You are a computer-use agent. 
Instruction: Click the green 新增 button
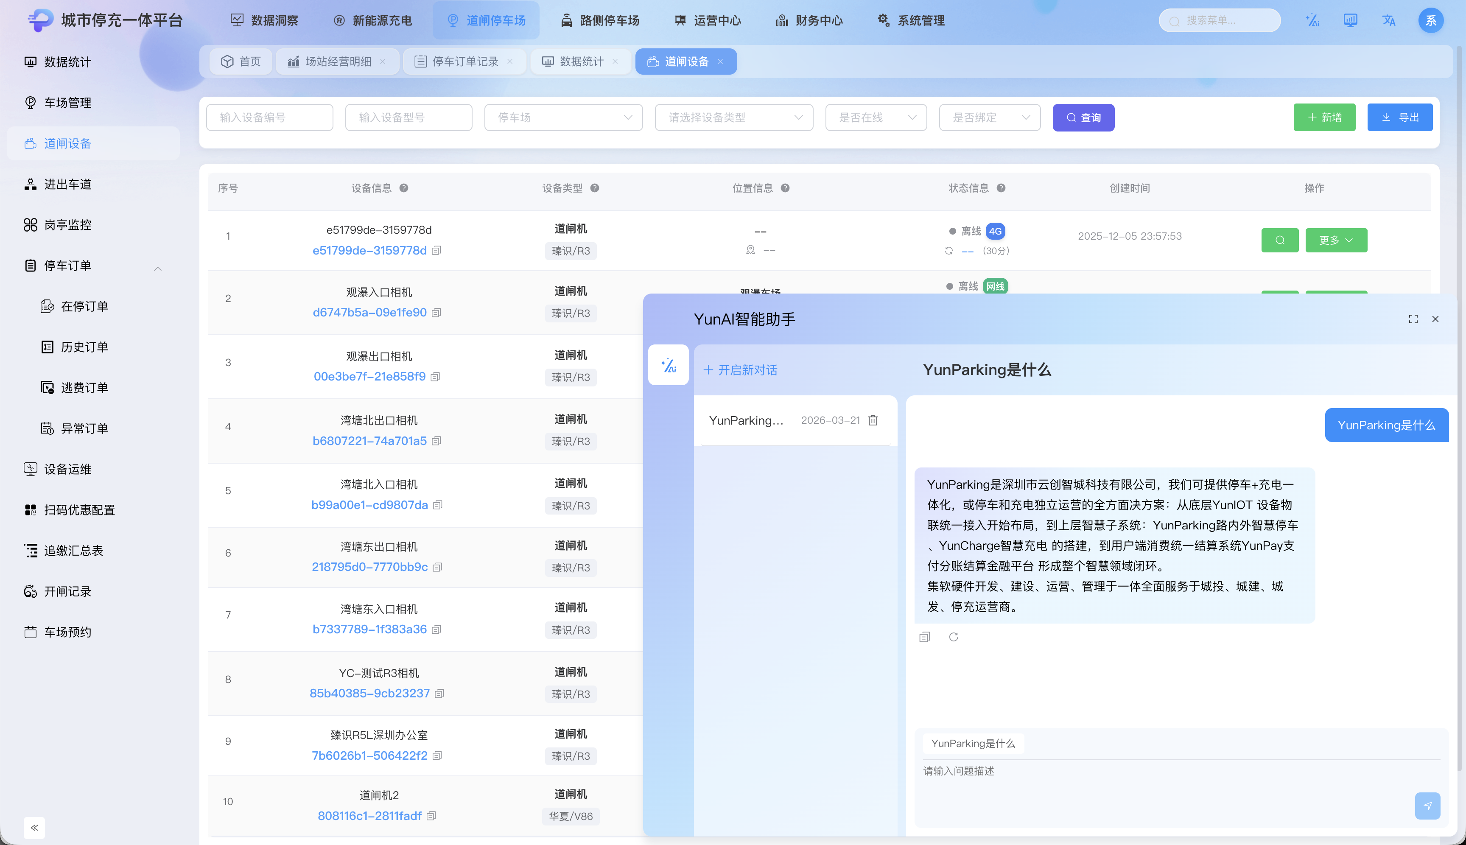(x=1324, y=118)
